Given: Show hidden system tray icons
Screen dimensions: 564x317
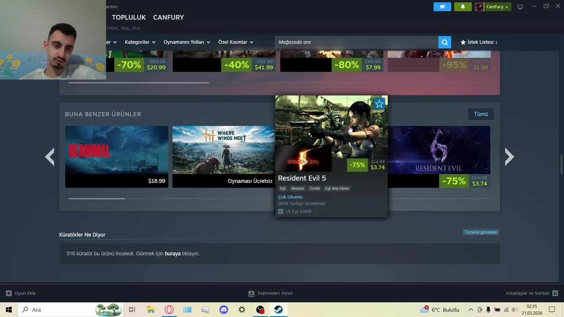Looking at the screenshot, I should [x=471, y=310].
